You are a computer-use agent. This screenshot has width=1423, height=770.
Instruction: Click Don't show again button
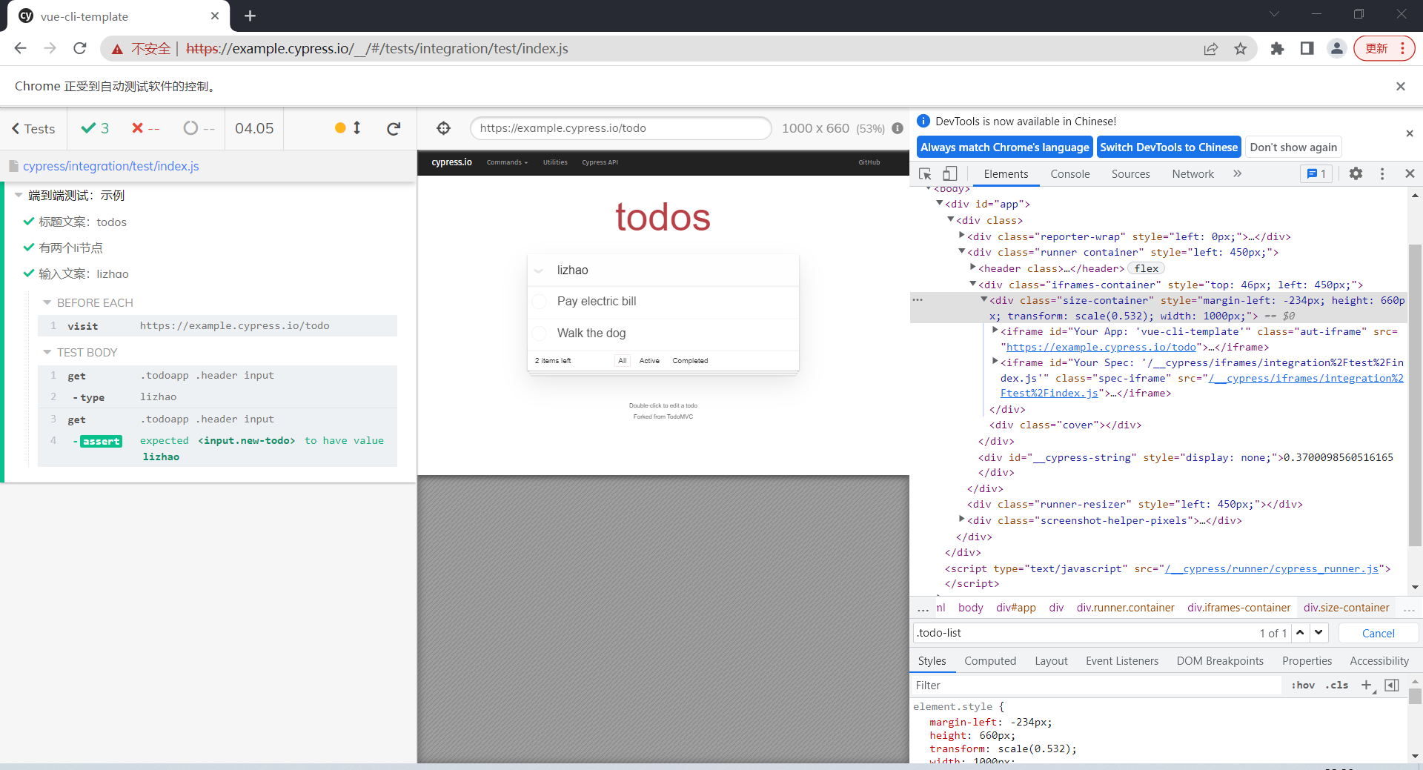point(1293,147)
